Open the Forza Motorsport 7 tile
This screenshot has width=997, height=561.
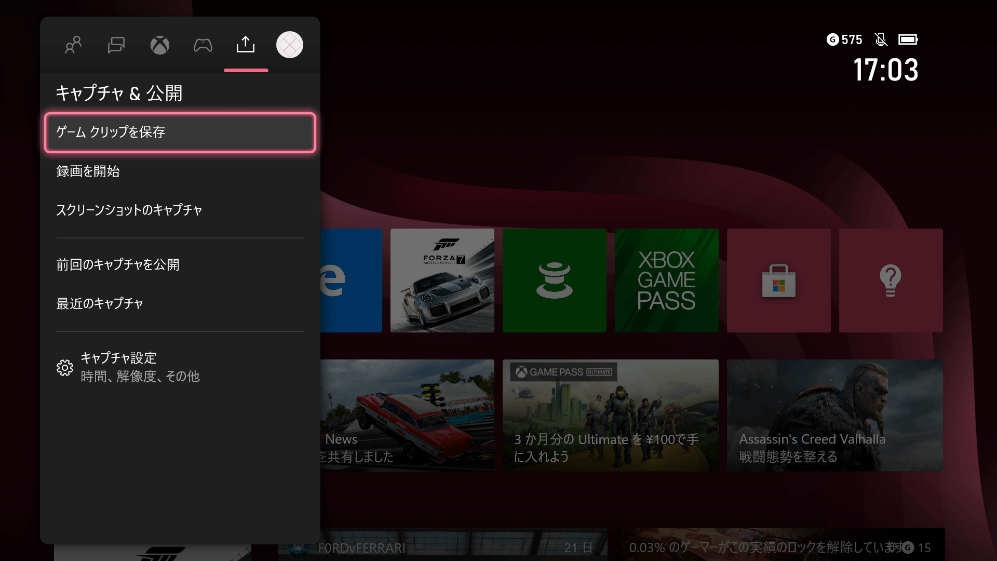tap(442, 280)
